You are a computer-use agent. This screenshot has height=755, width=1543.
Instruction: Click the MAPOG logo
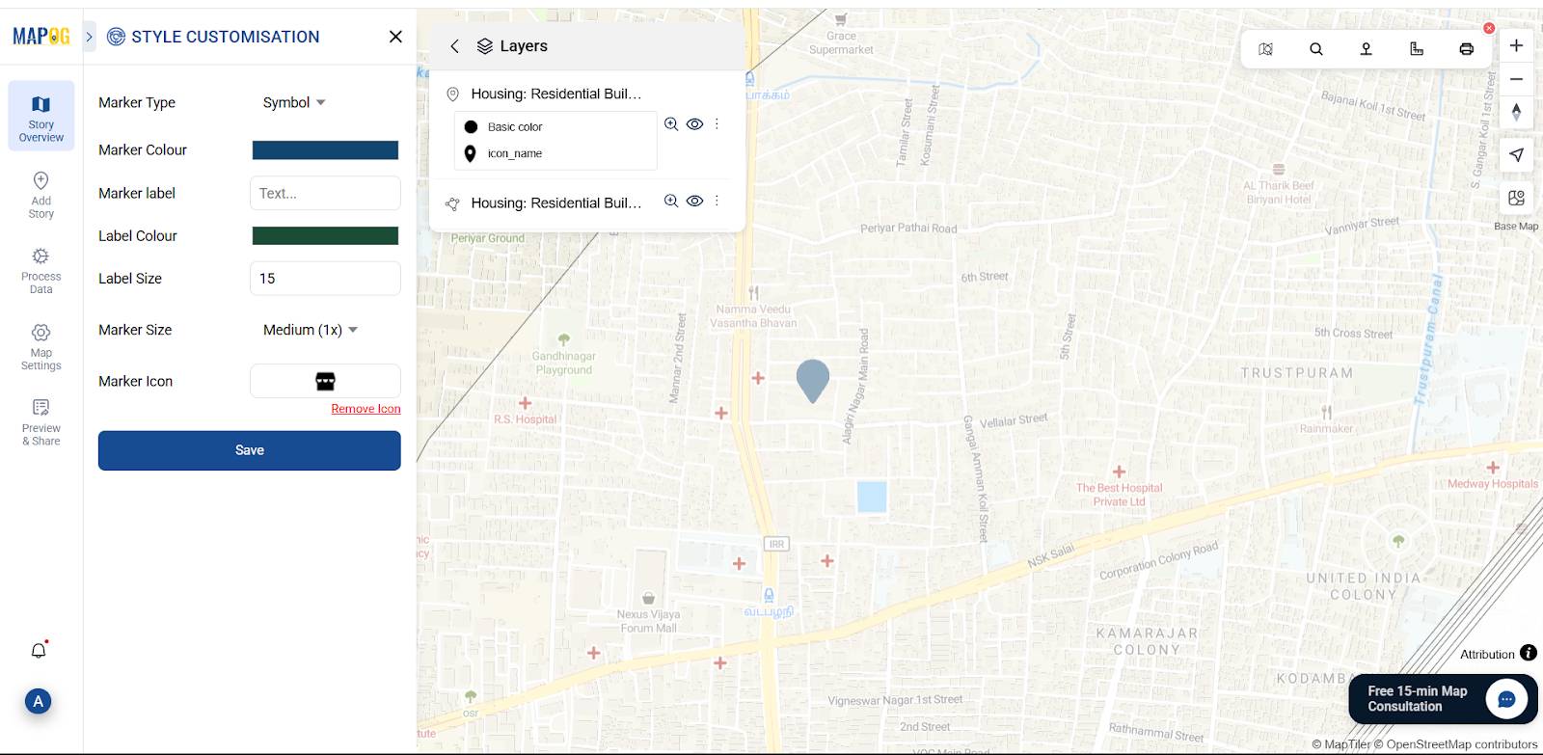[x=41, y=37]
